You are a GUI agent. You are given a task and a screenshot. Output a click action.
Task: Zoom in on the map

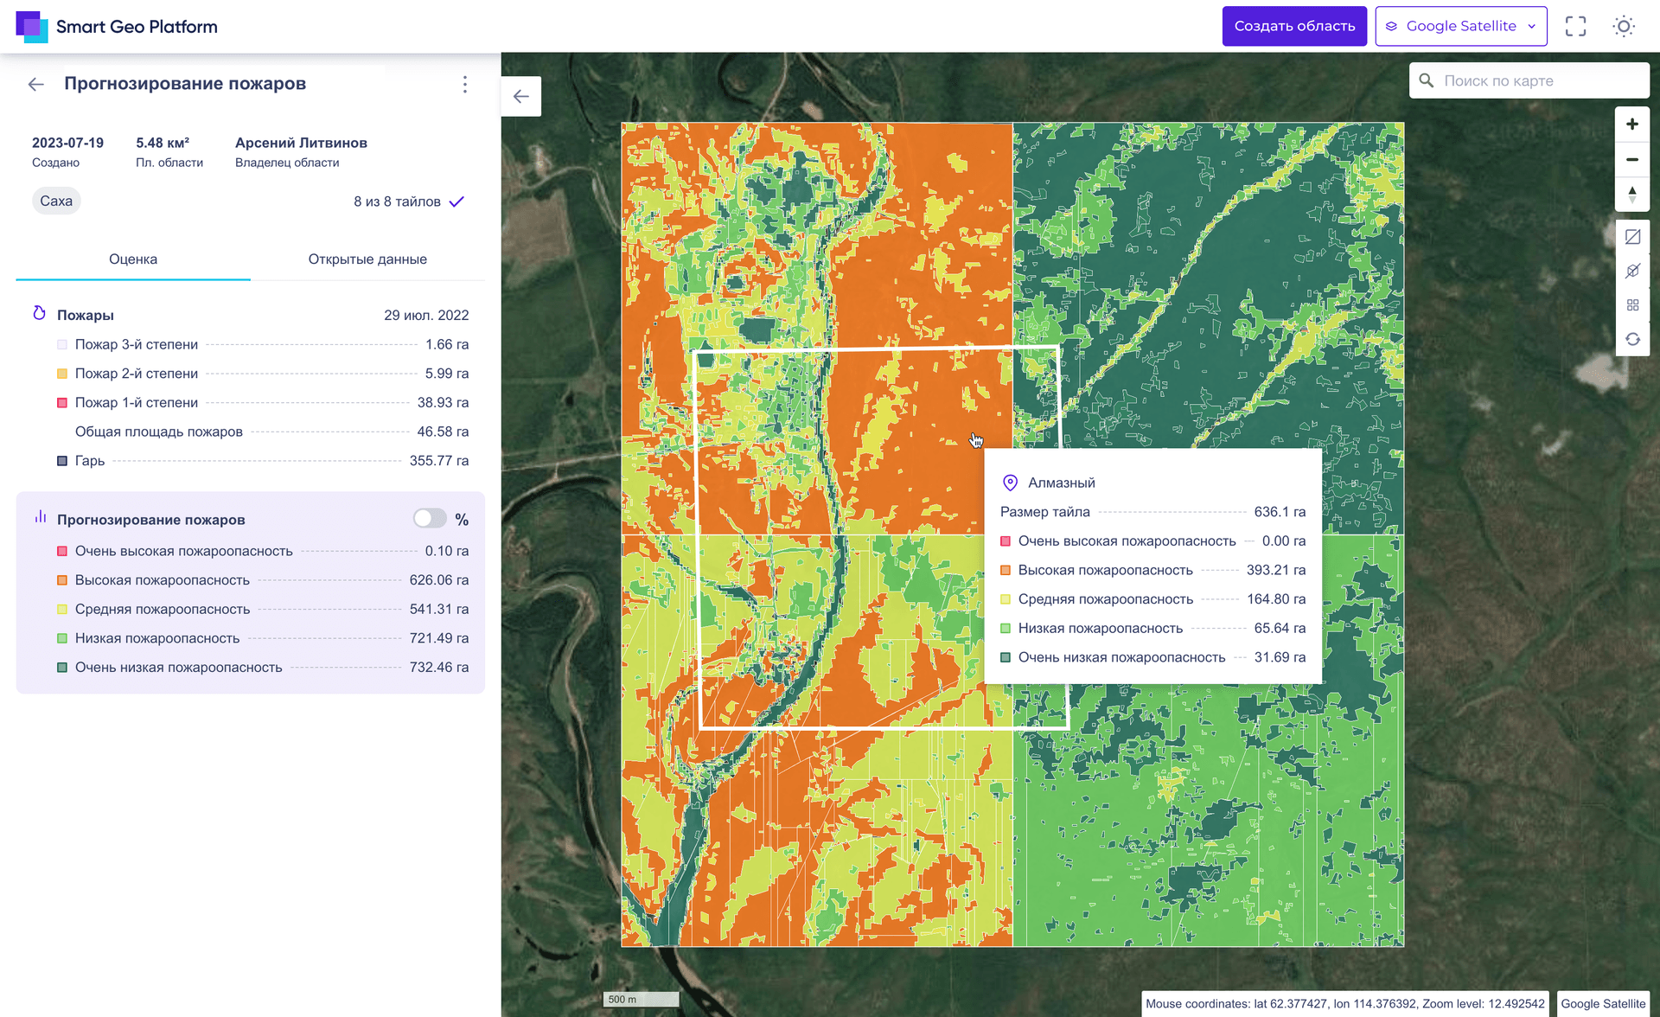1632,125
